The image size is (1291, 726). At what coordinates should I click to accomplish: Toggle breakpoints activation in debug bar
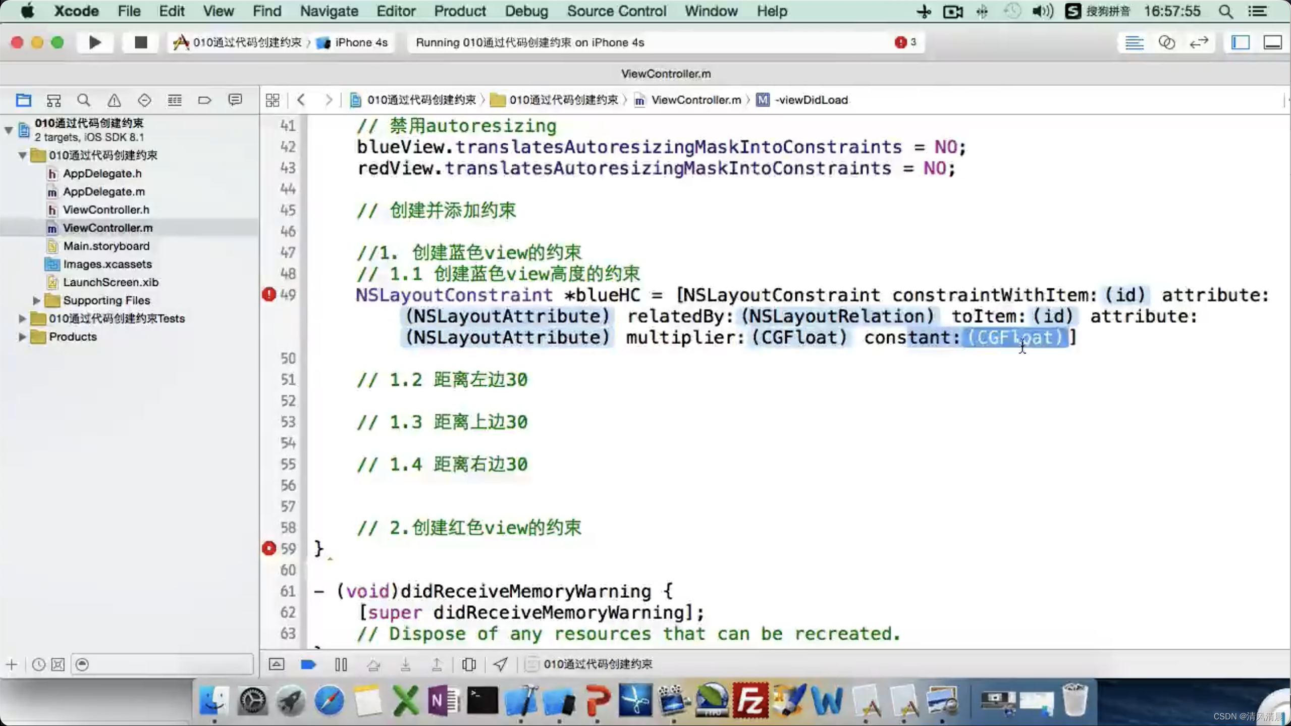point(308,664)
